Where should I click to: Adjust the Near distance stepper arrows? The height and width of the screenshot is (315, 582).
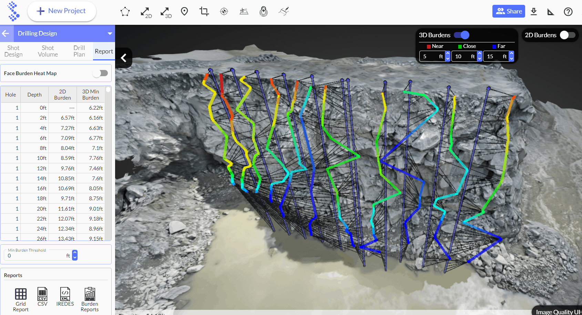coord(448,56)
